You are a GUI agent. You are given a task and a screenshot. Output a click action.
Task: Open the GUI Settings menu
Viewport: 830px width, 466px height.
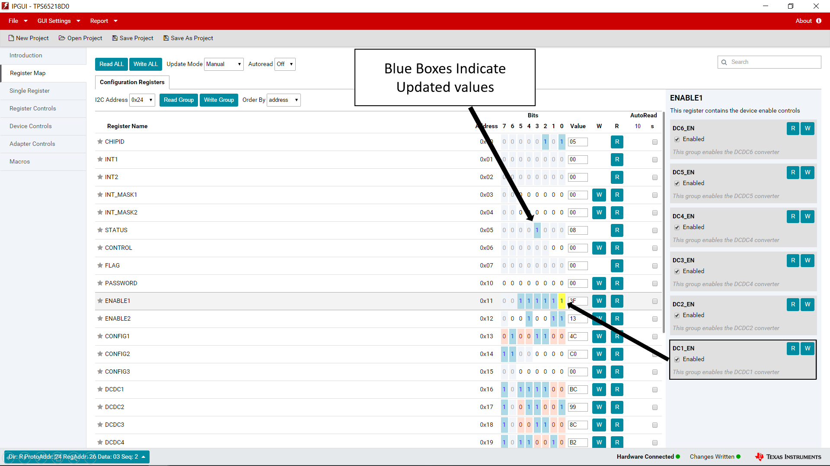click(x=59, y=21)
